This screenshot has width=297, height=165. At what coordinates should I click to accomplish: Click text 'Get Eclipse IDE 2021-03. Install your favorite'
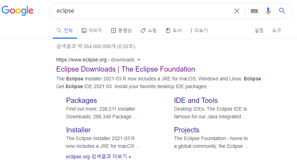pyautogui.click(x=106, y=86)
